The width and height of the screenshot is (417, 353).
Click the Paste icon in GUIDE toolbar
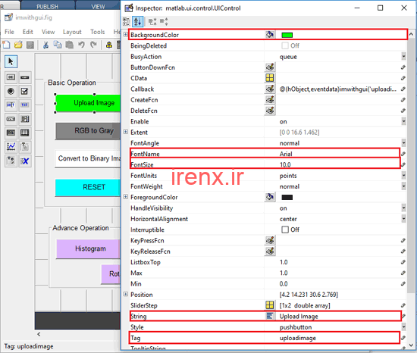point(70,45)
